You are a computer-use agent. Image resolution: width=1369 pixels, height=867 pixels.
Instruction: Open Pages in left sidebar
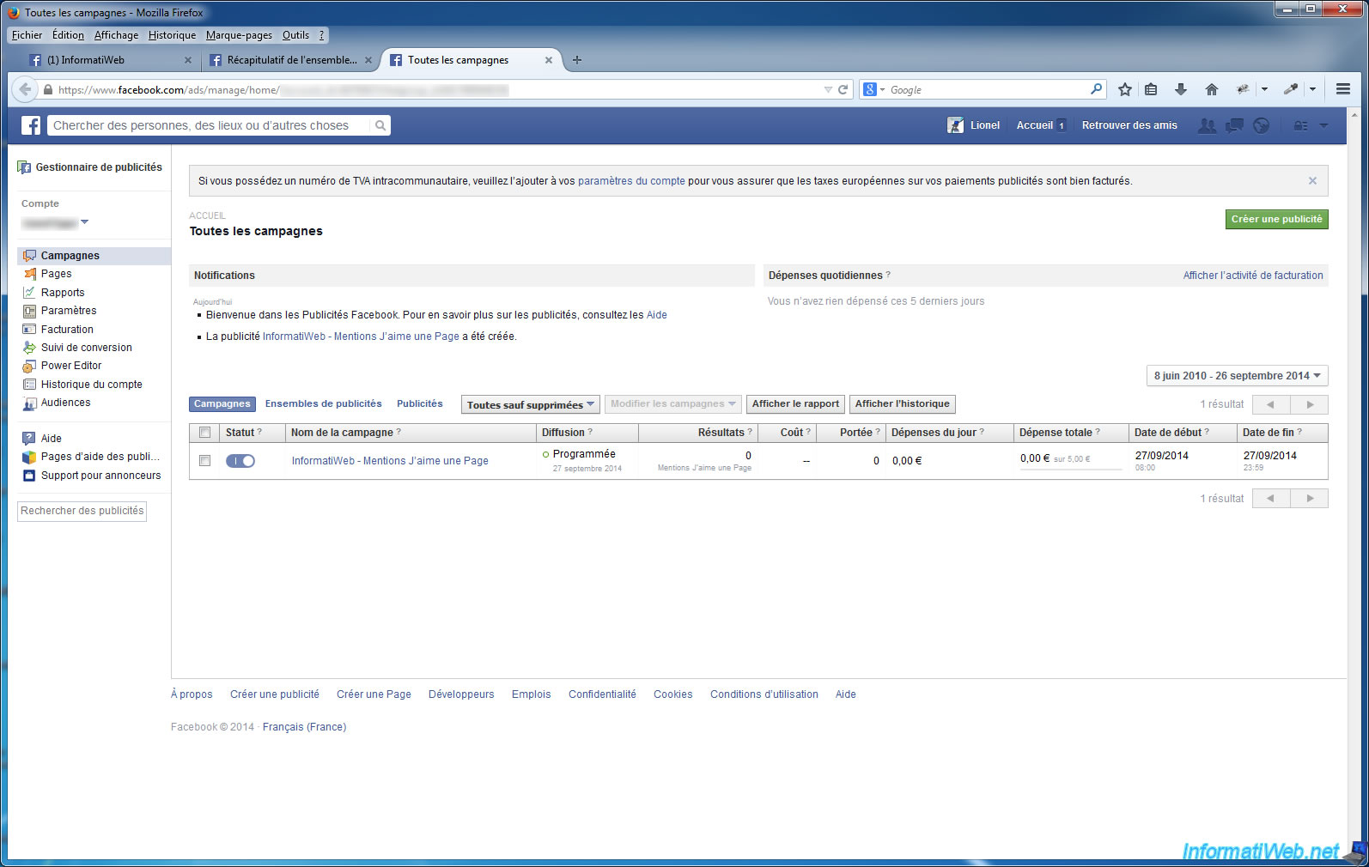coord(57,274)
